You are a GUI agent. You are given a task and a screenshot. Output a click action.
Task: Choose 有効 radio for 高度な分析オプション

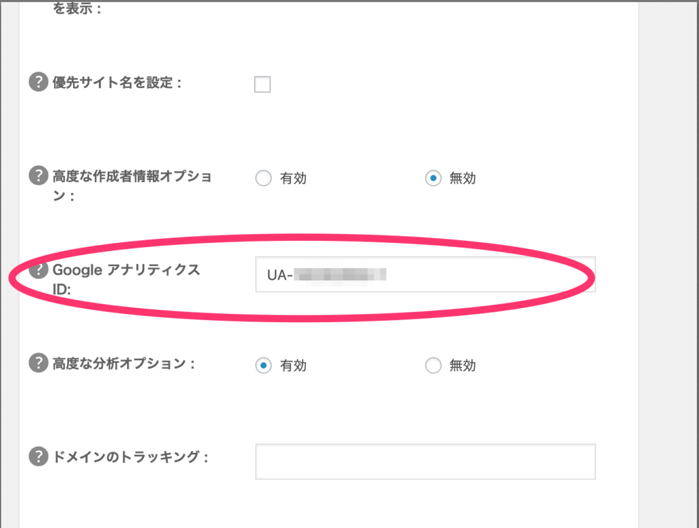[x=263, y=366]
